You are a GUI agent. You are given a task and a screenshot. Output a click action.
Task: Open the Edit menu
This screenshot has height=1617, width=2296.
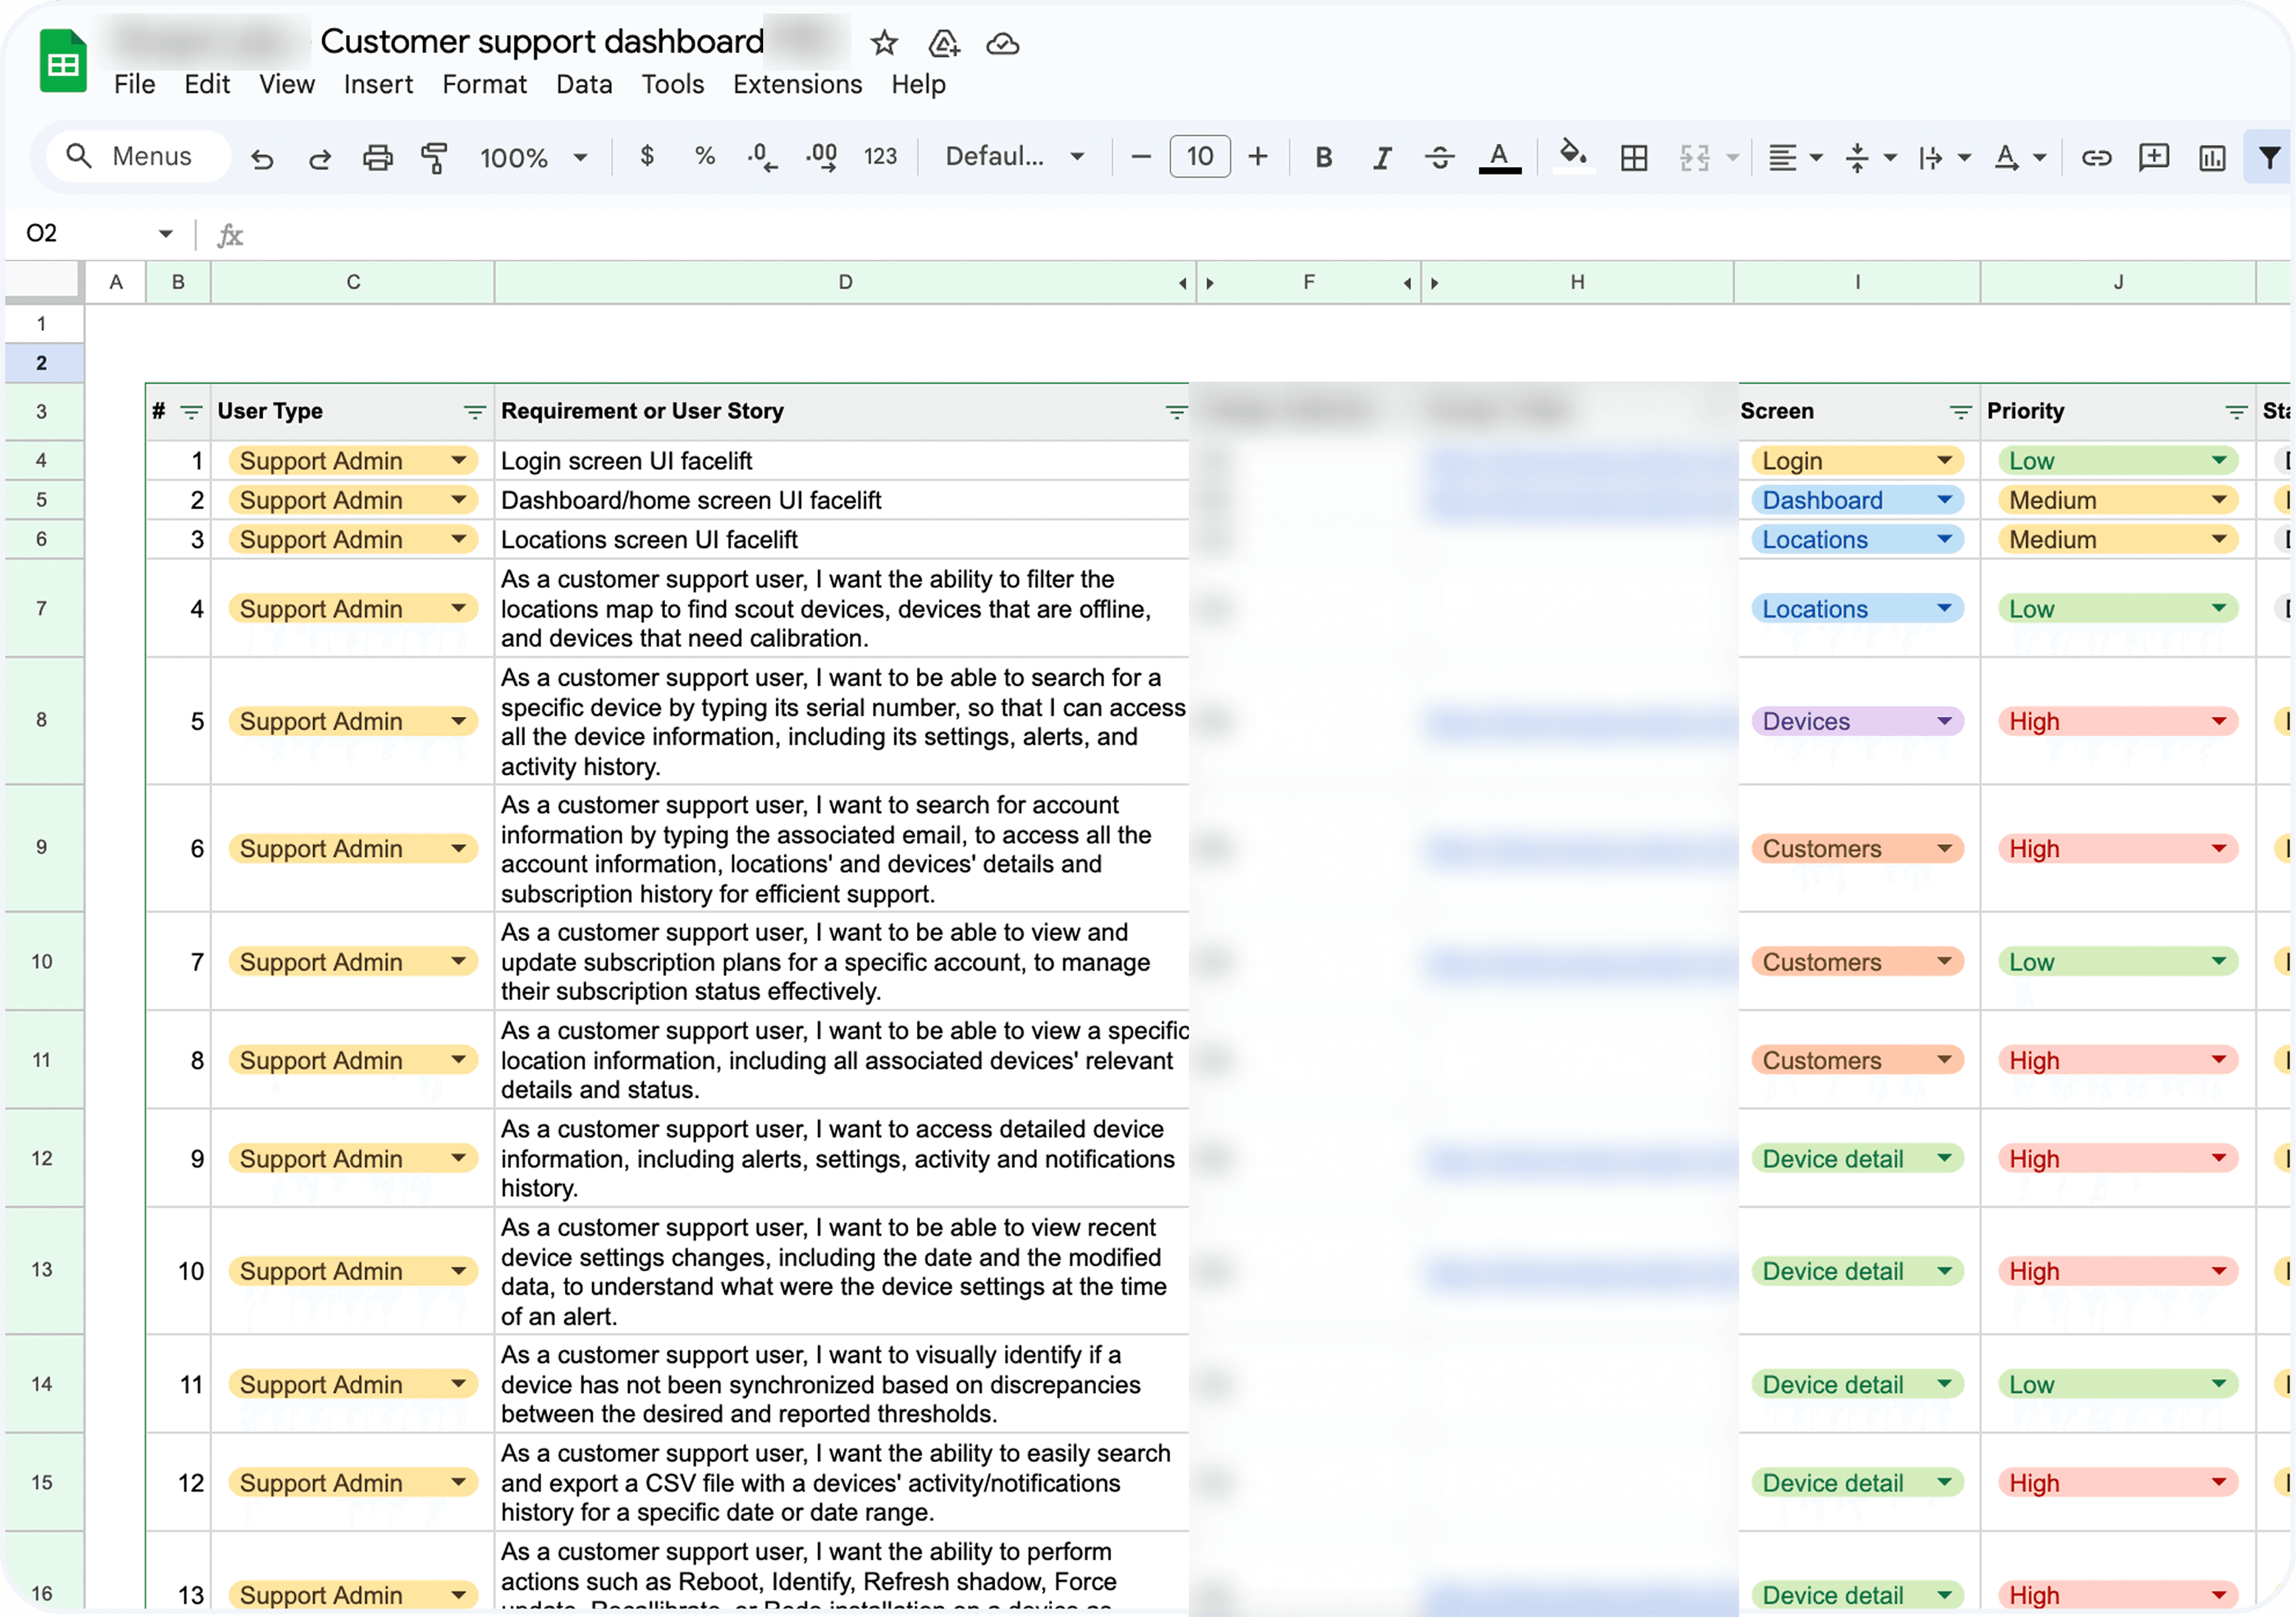point(207,84)
